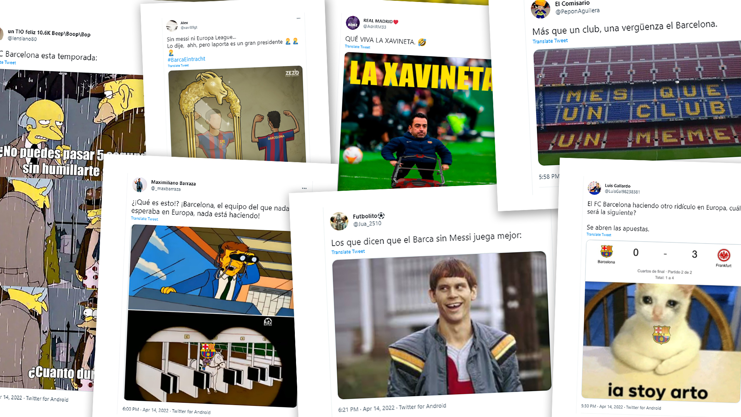Translate the QUÉ VIVA LA XAVINETA tweet
The image size is (741, 417).
(357, 47)
